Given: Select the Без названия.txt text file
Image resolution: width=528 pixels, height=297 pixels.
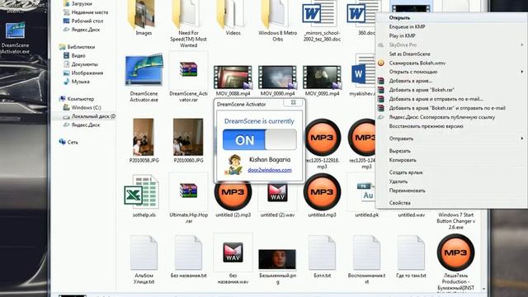Looking at the screenshot, I should 188,253.
